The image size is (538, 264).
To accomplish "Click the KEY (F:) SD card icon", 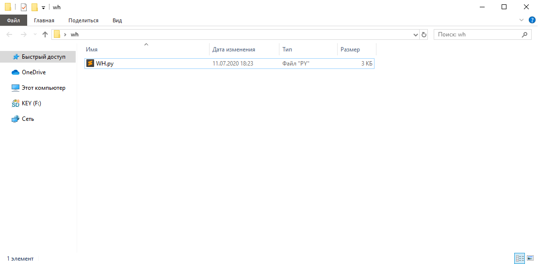I will click(16, 103).
